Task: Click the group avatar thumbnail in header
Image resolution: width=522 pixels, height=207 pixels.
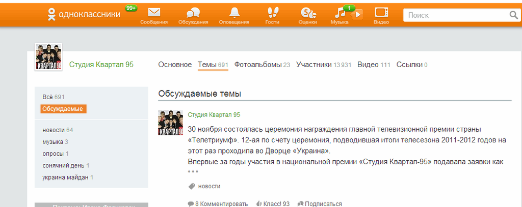Action: (48, 57)
